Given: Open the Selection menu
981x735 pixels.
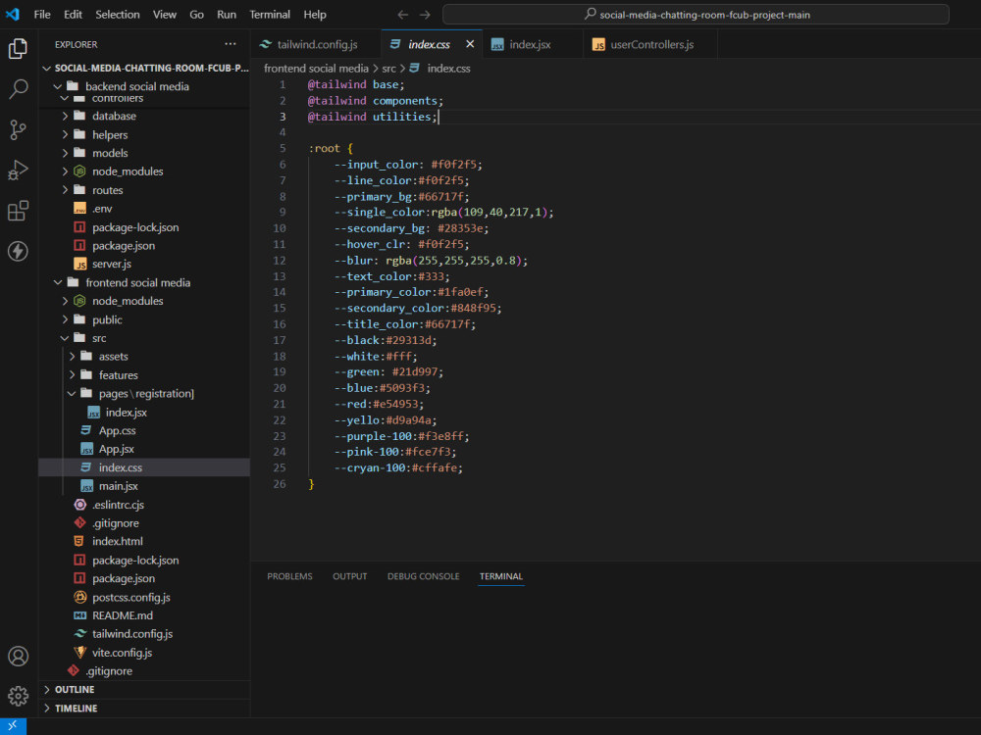Looking at the screenshot, I should pyautogui.click(x=117, y=15).
